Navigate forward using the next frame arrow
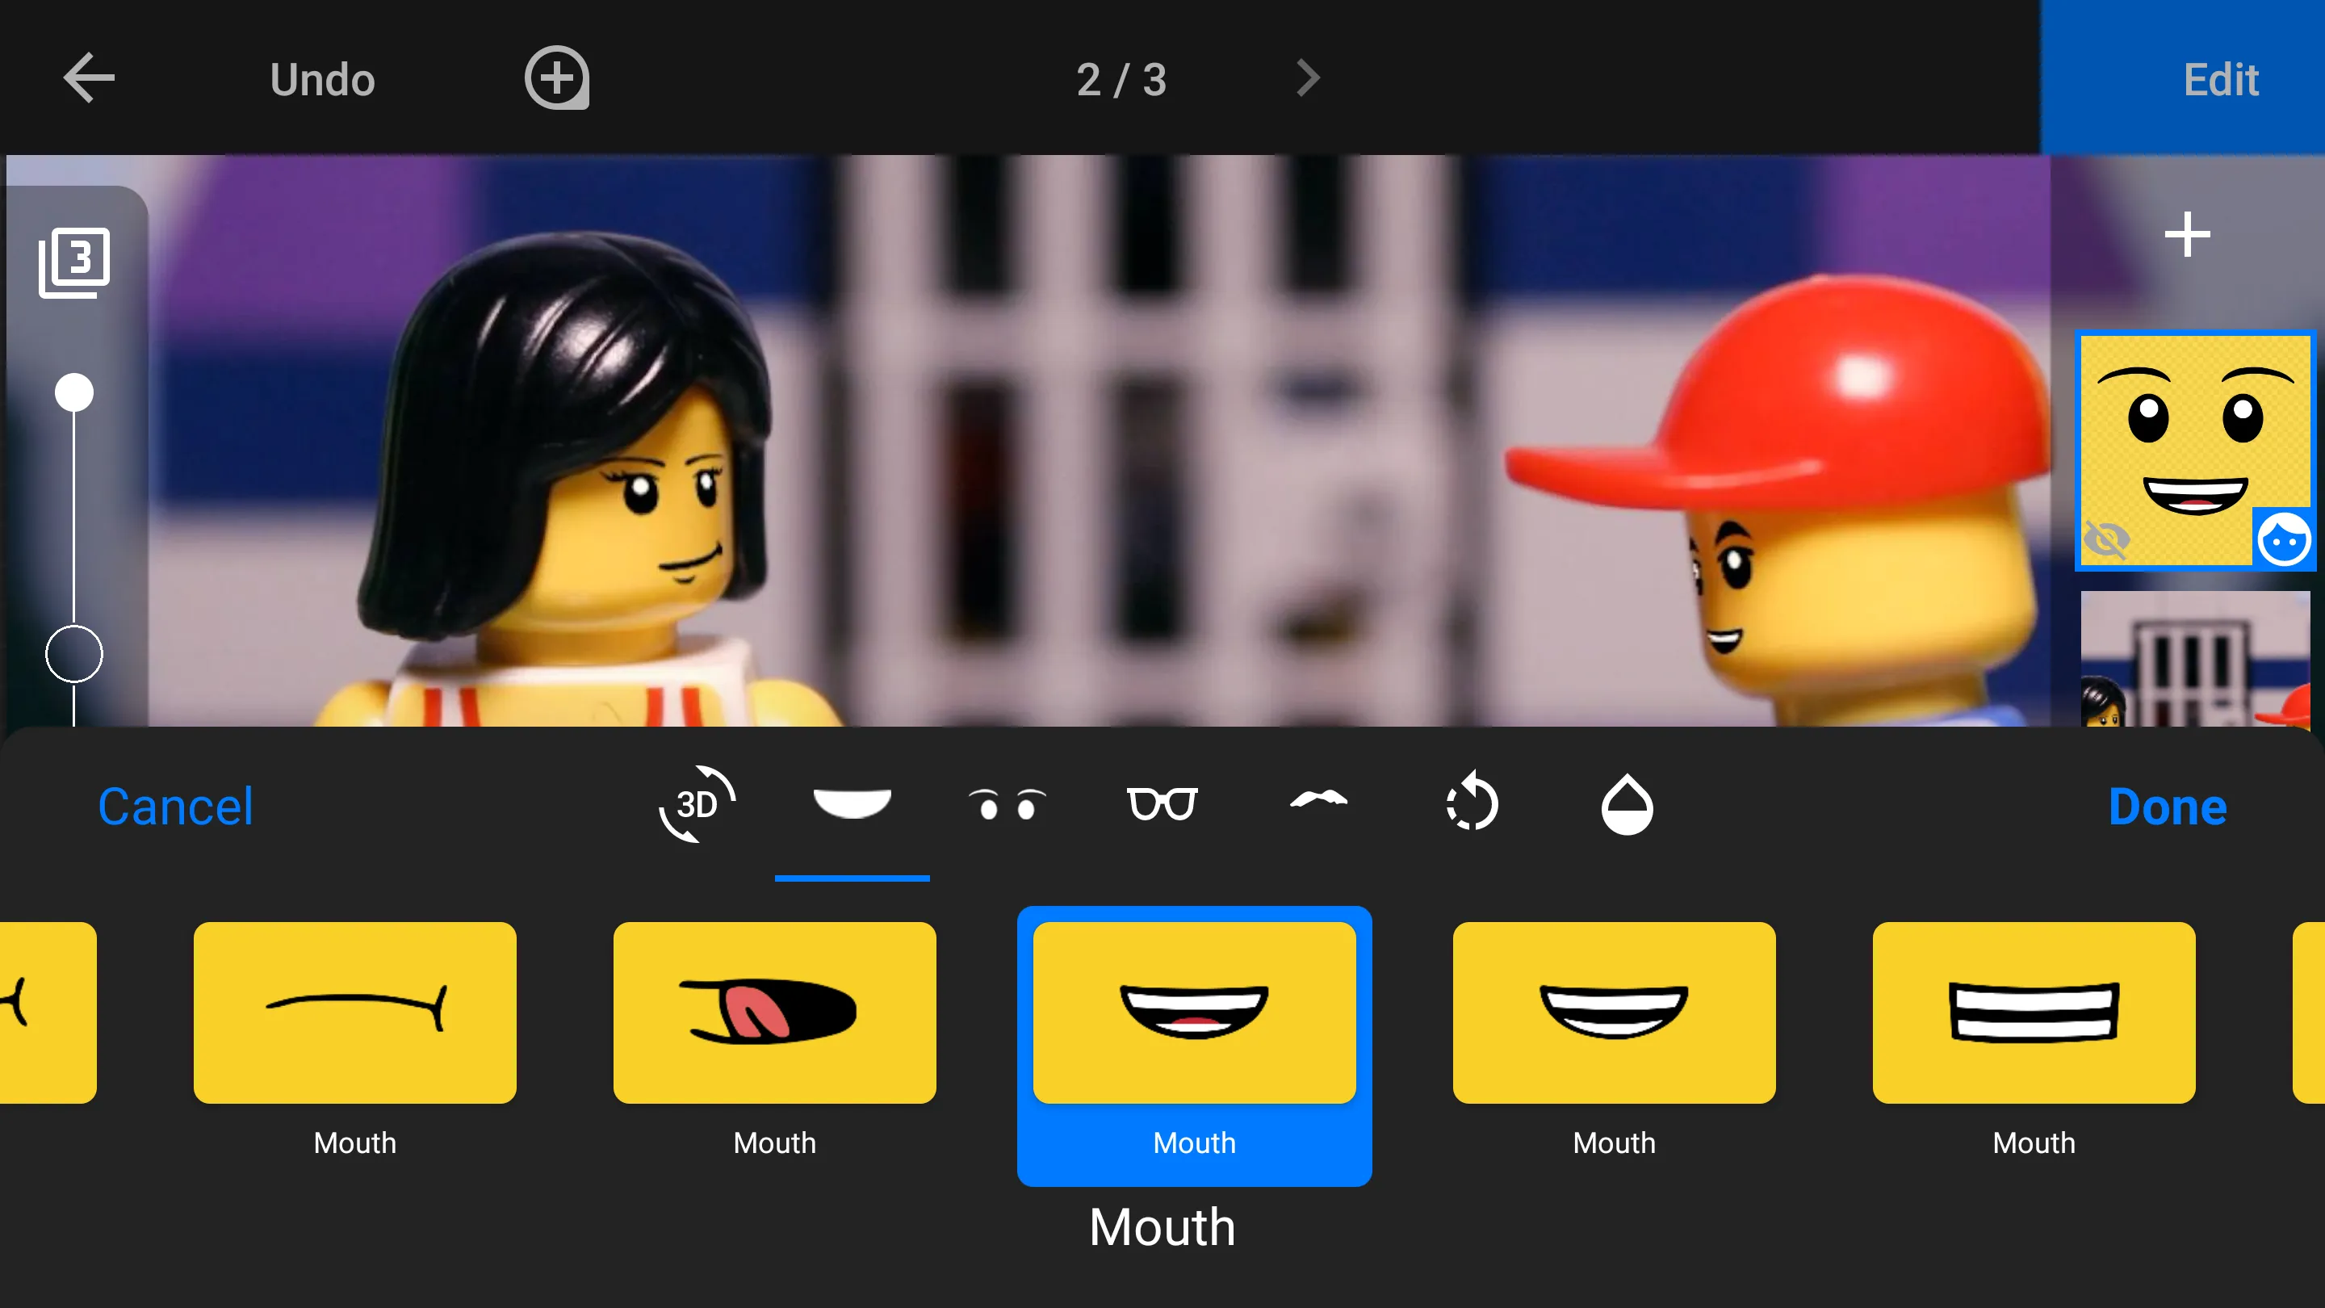 1307,78
